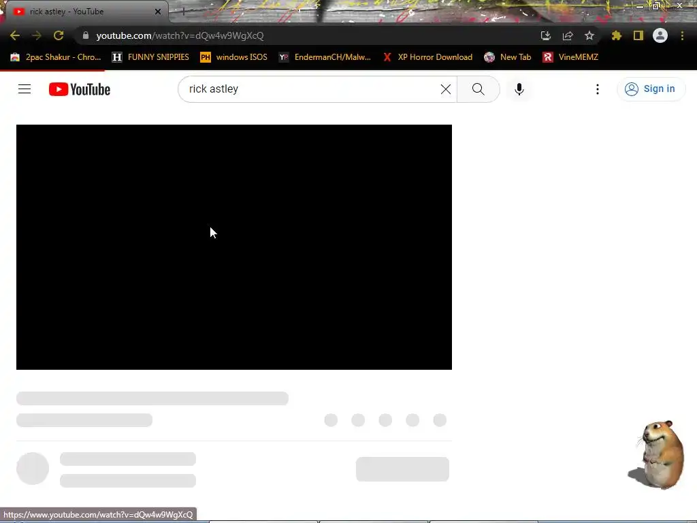Open New Tab bookmark
The width and height of the screenshot is (697, 523).
(508, 57)
